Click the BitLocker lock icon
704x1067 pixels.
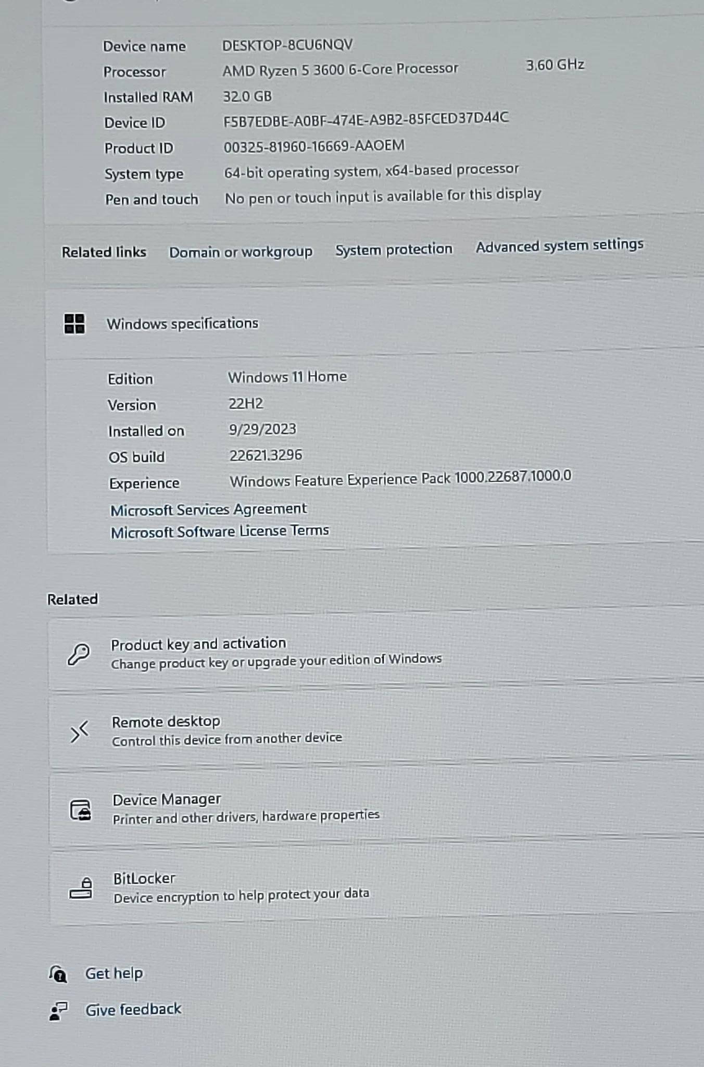(x=81, y=888)
